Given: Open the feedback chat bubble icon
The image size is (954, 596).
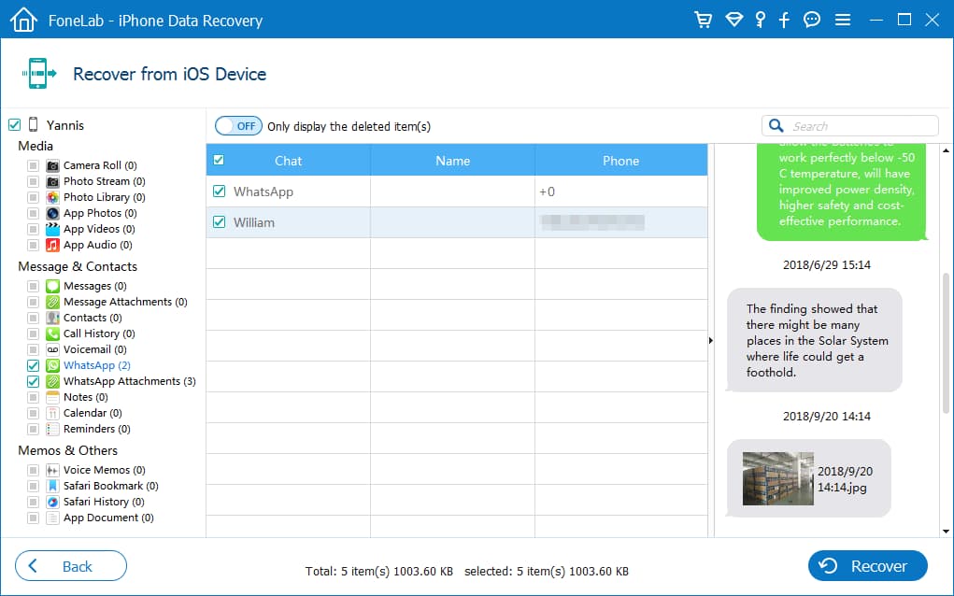Looking at the screenshot, I should 812,20.
